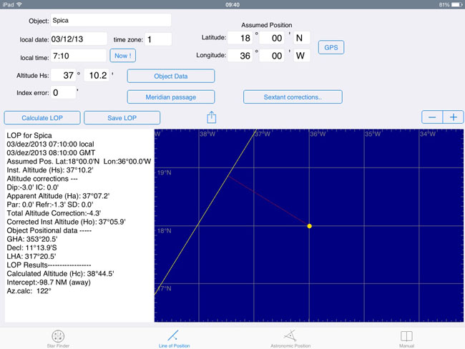Toggle latitude hemisphere N field

302,38
